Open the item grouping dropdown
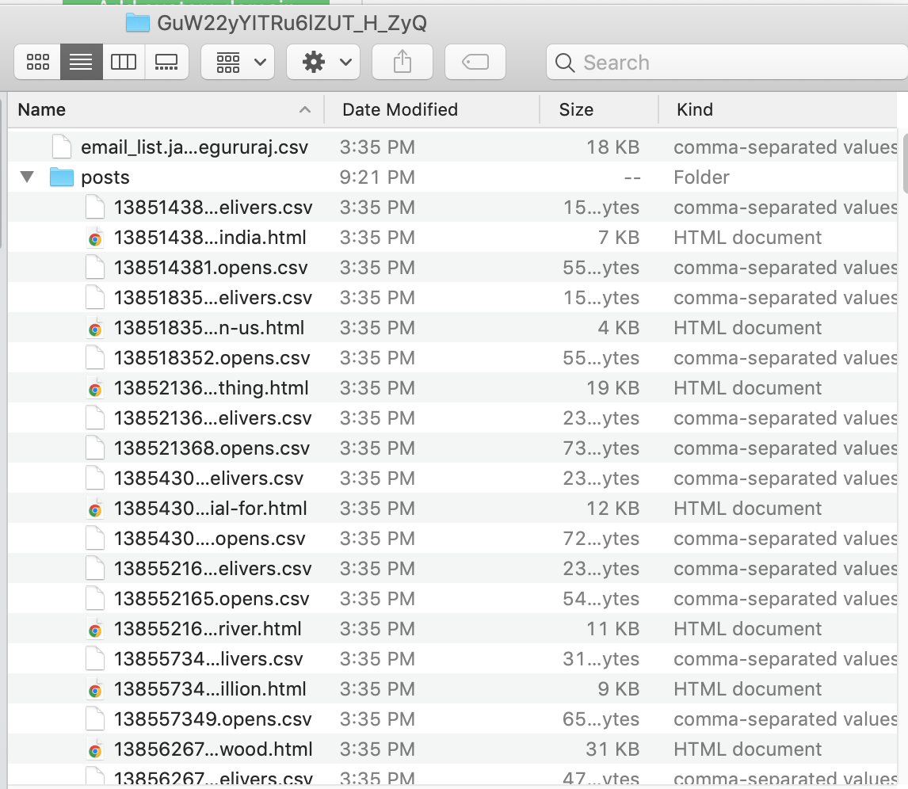 tap(237, 62)
